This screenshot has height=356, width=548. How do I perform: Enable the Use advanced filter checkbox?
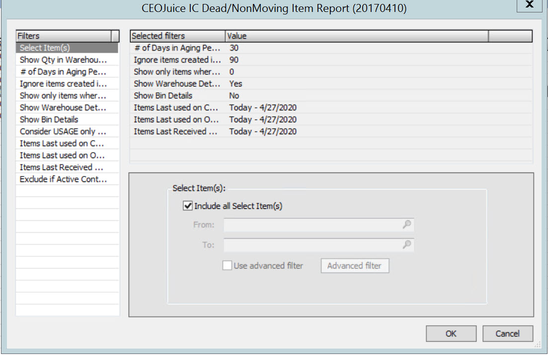(227, 266)
